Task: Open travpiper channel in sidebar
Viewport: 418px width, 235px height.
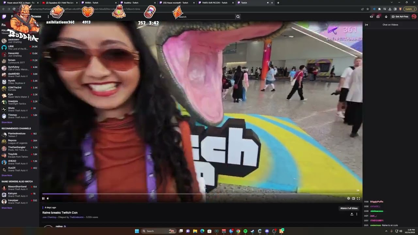Action: click(20, 202)
